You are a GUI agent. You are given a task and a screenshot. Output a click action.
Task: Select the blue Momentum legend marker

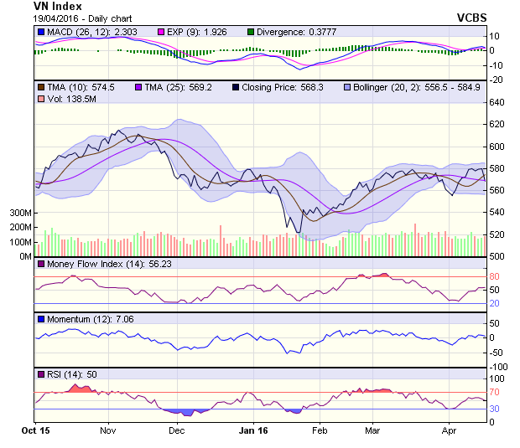pyautogui.click(x=41, y=319)
